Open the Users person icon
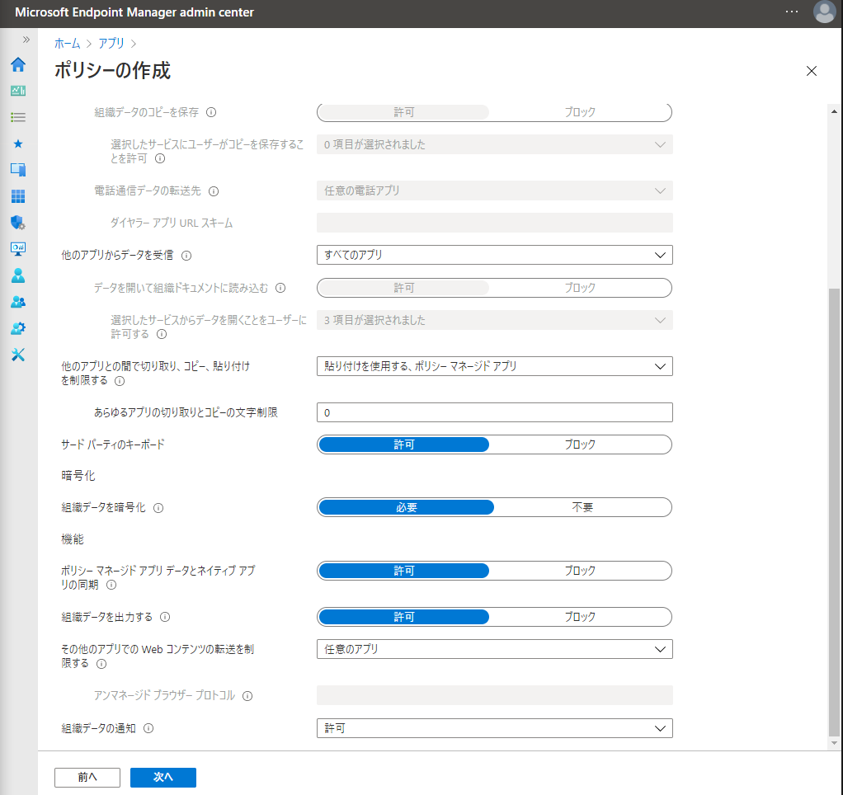This screenshot has height=795, width=843. pyautogui.click(x=18, y=275)
